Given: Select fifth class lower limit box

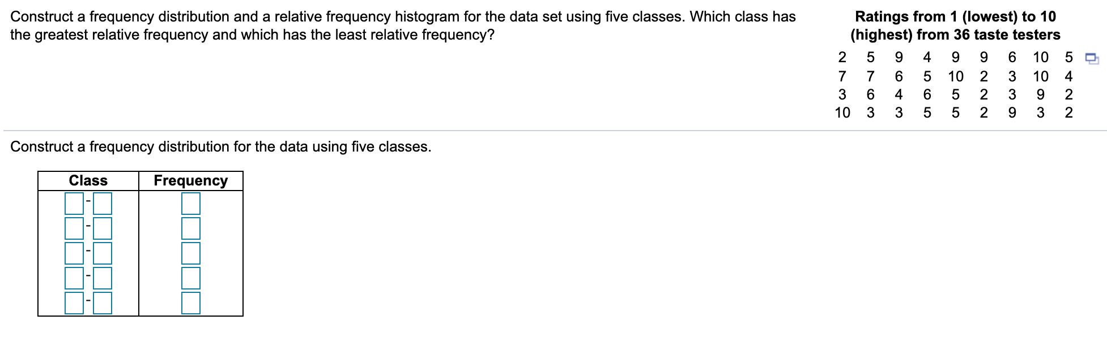Looking at the screenshot, I should pos(74,303).
